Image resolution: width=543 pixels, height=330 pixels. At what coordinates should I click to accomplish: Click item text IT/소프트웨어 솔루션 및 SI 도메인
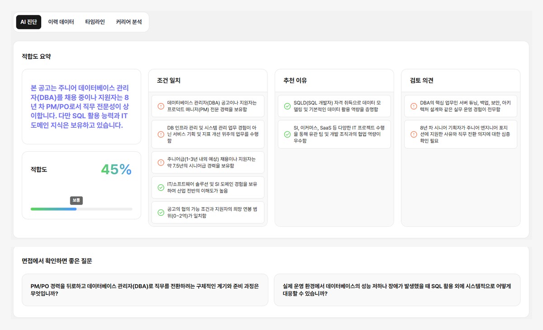click(212, 187)
